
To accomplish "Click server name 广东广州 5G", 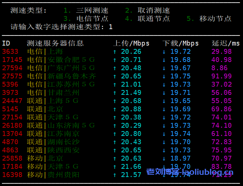I will 71,68.
